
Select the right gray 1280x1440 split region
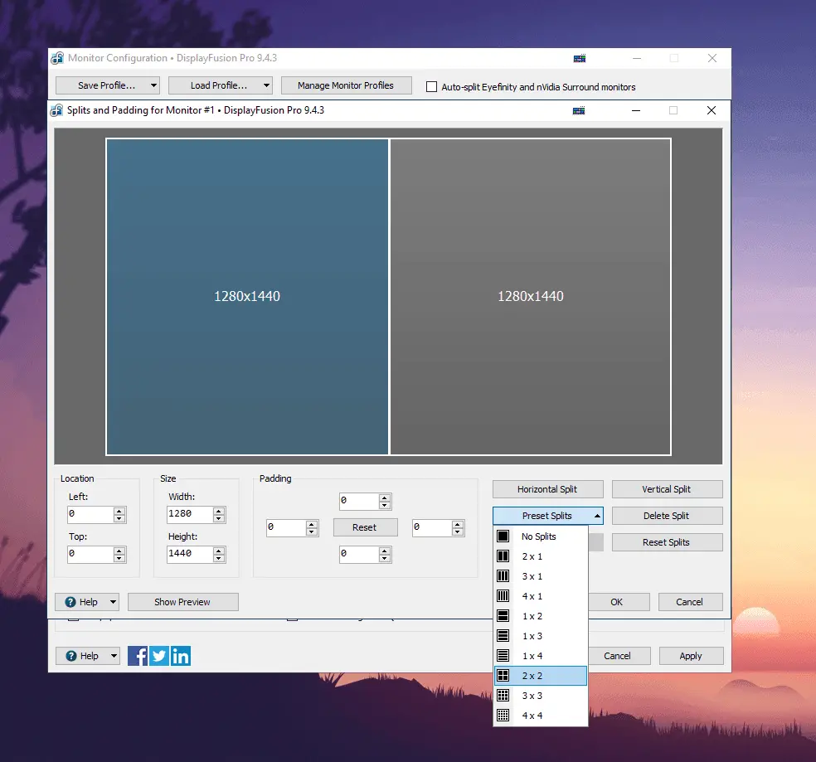tap(530, 297)
